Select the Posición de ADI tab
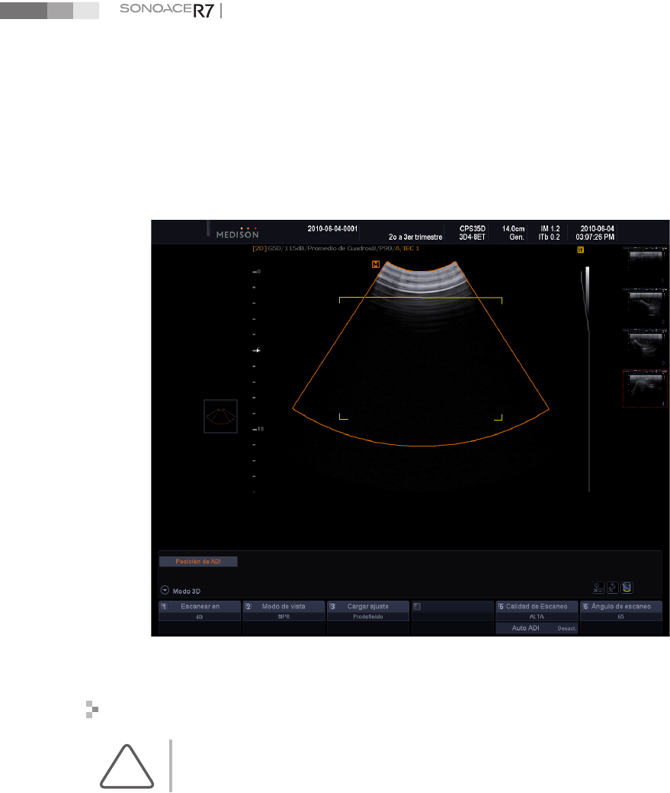Screen dimensions: 670x793 [198, 562]
